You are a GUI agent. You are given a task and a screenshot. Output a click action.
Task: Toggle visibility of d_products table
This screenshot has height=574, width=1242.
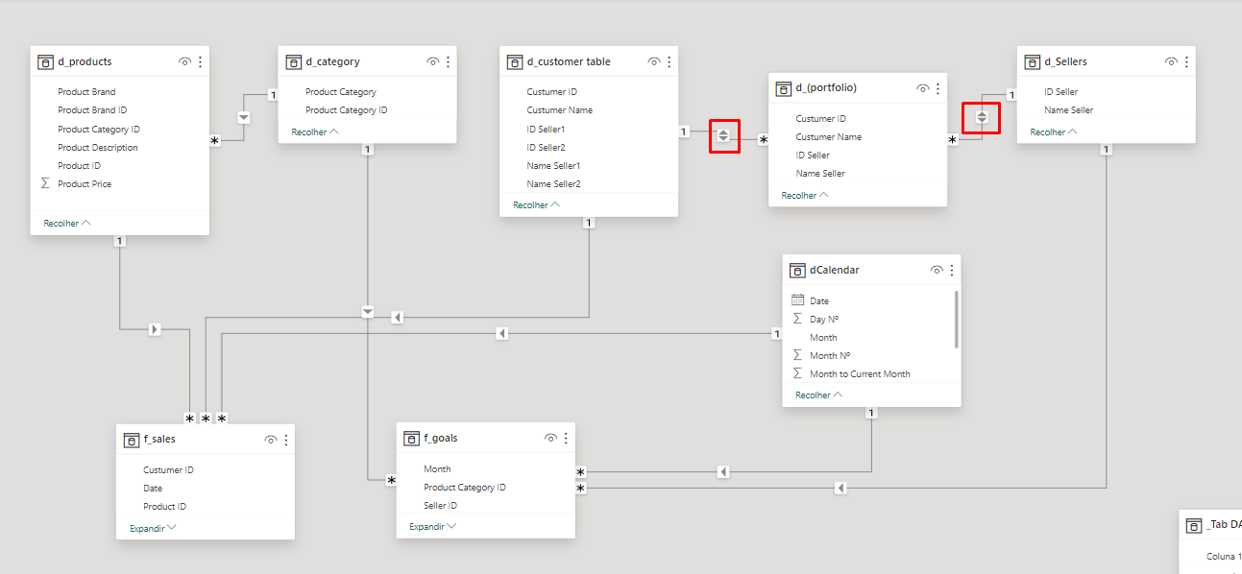[x=184, y=61]
